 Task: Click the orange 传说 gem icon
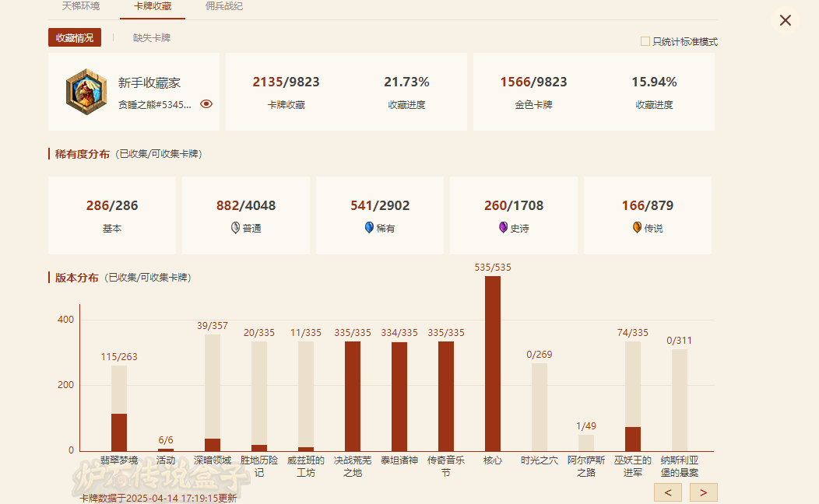(x=637, y=227)
